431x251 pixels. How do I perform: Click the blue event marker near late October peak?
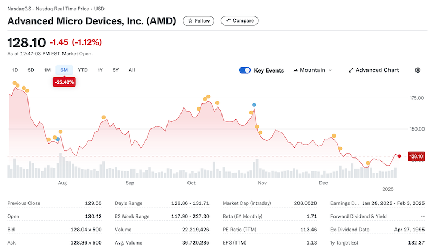click(x=254, y=105)
